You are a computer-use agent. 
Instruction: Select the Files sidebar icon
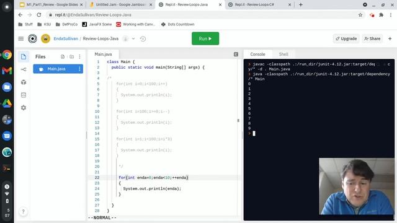[24, 56]
